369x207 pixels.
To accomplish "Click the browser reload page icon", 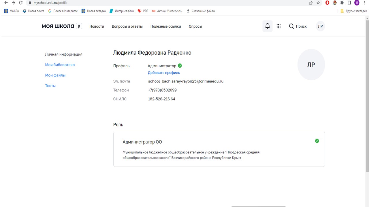I will [21, 3].
